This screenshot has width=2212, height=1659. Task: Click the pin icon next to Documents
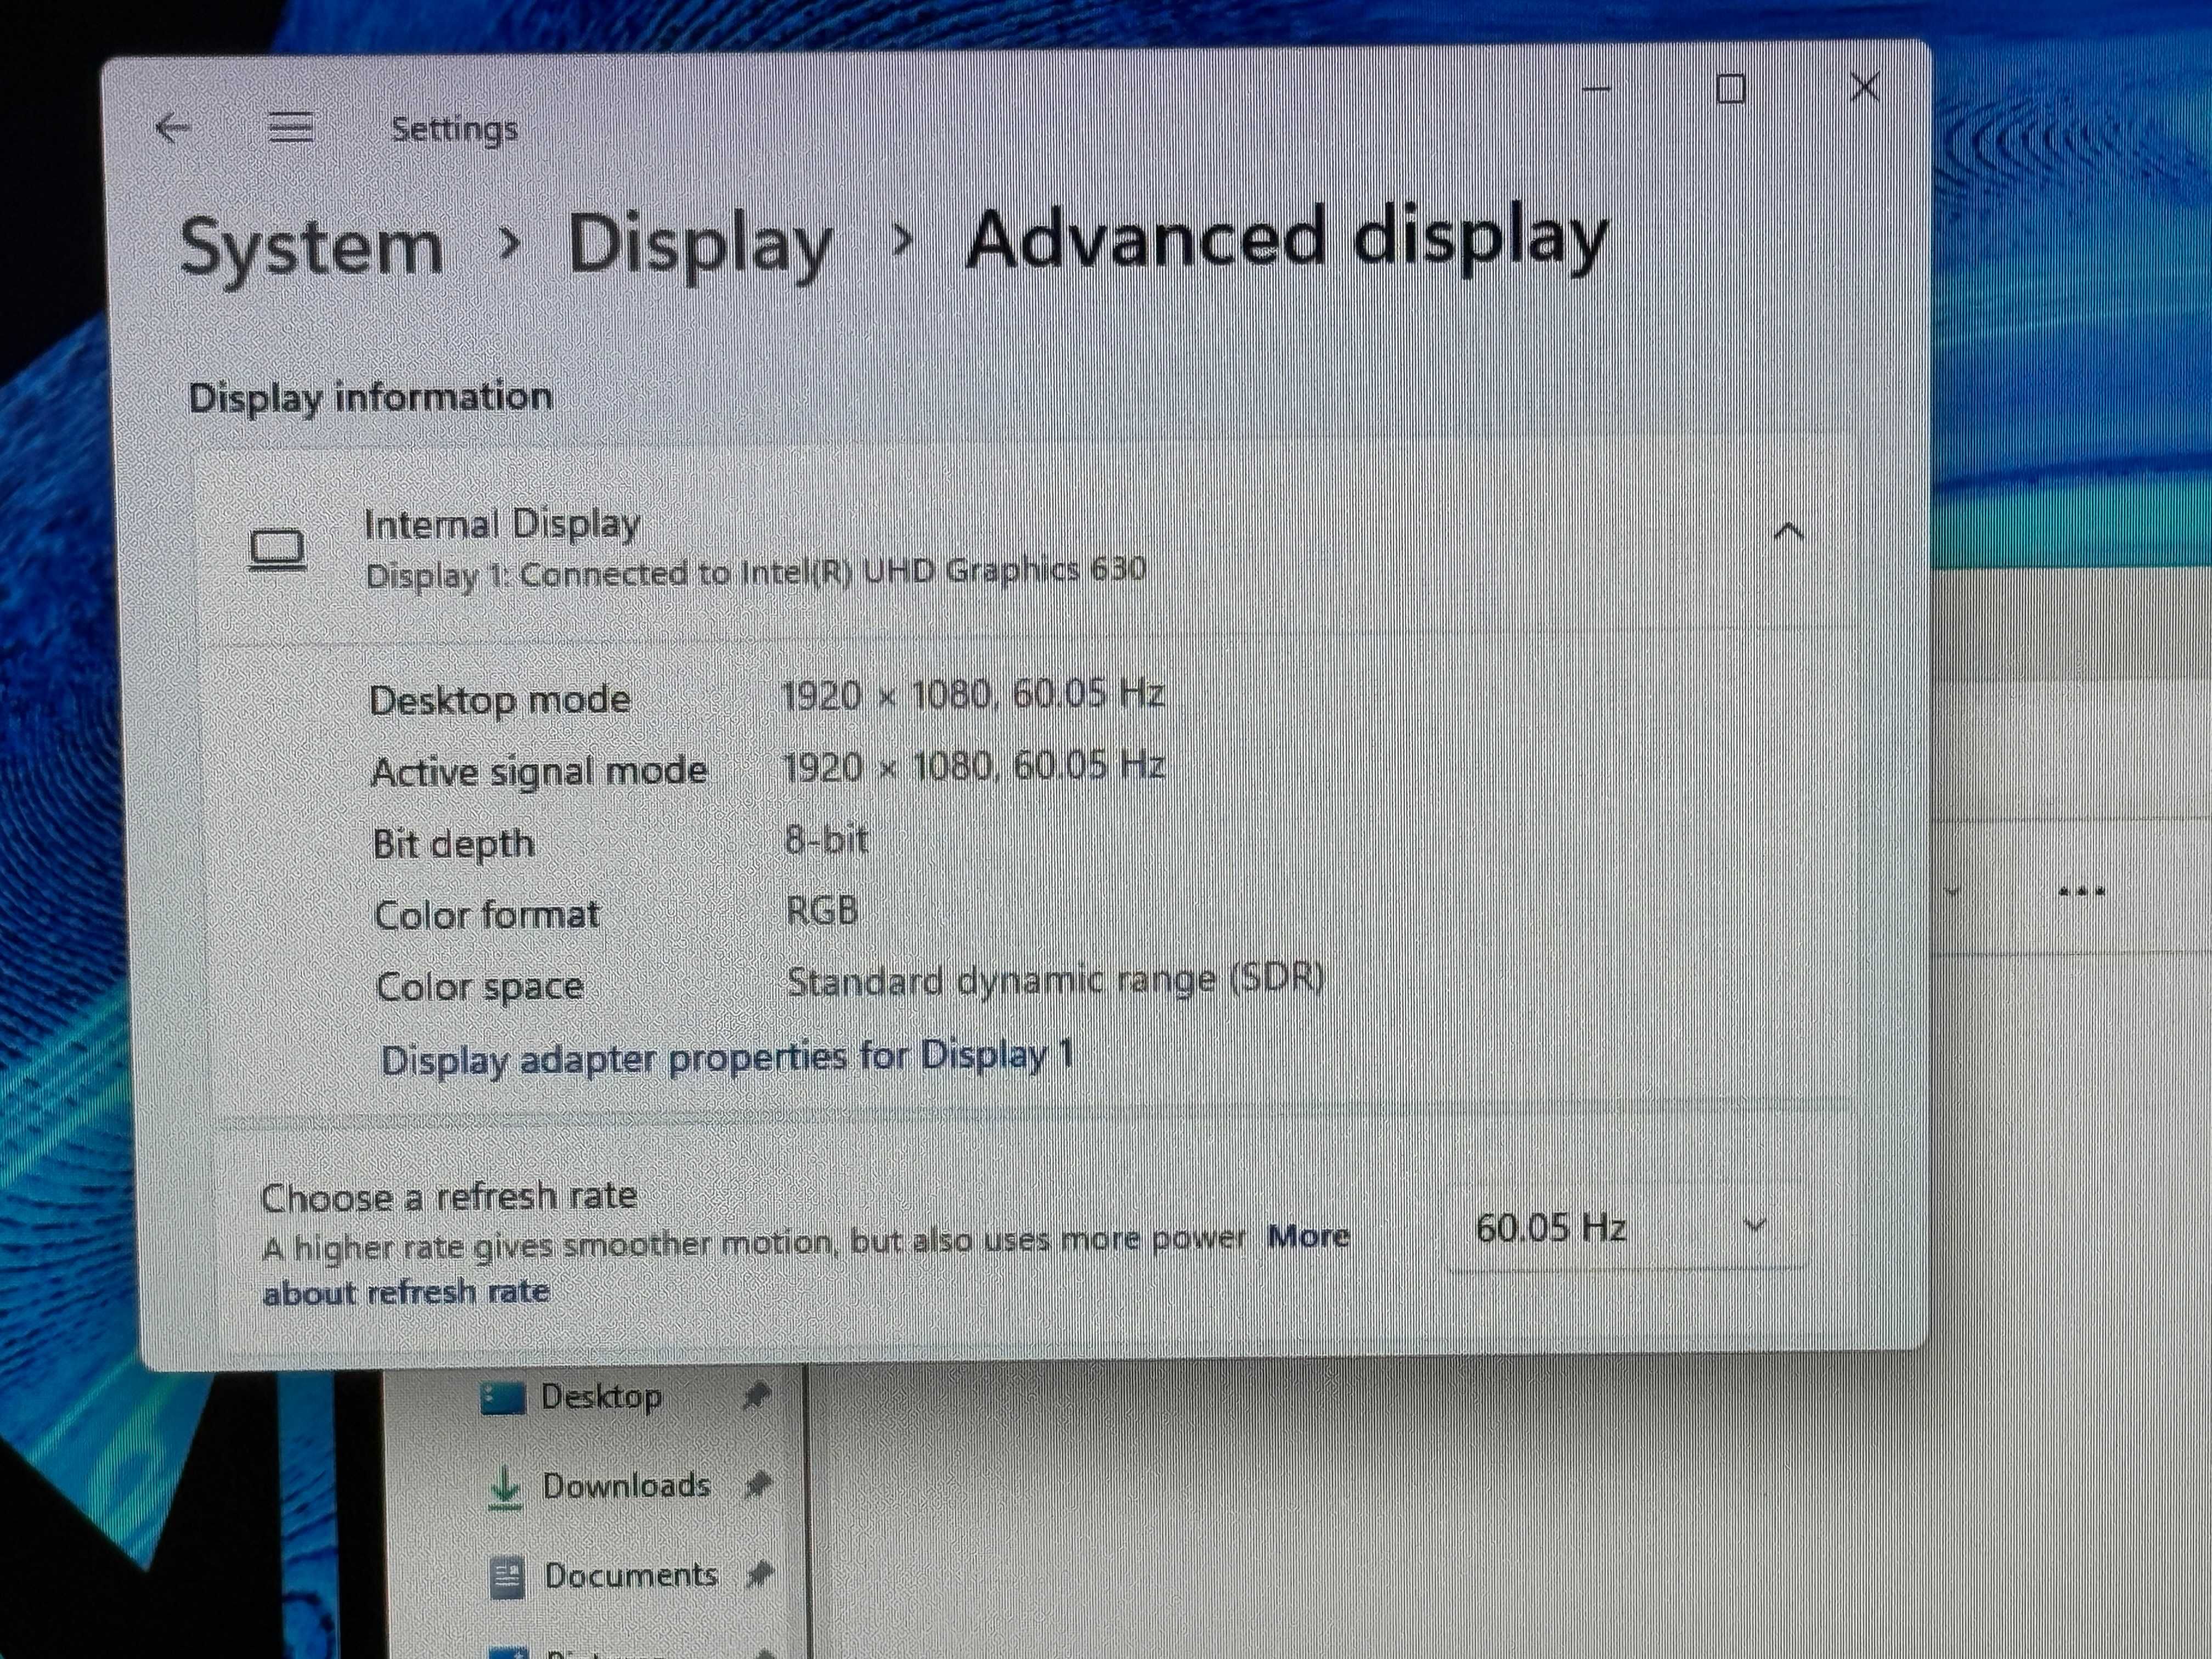pos(760,1576)
